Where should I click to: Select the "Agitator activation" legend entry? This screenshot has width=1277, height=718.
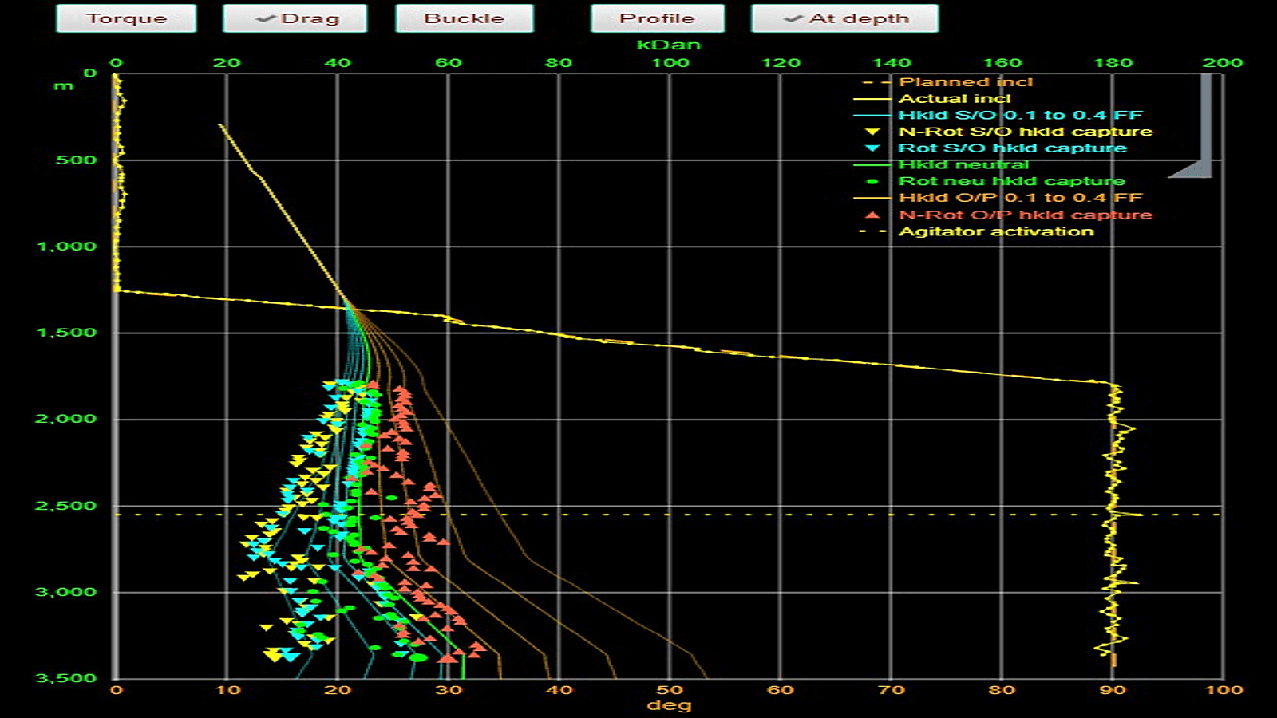point(996,231)
